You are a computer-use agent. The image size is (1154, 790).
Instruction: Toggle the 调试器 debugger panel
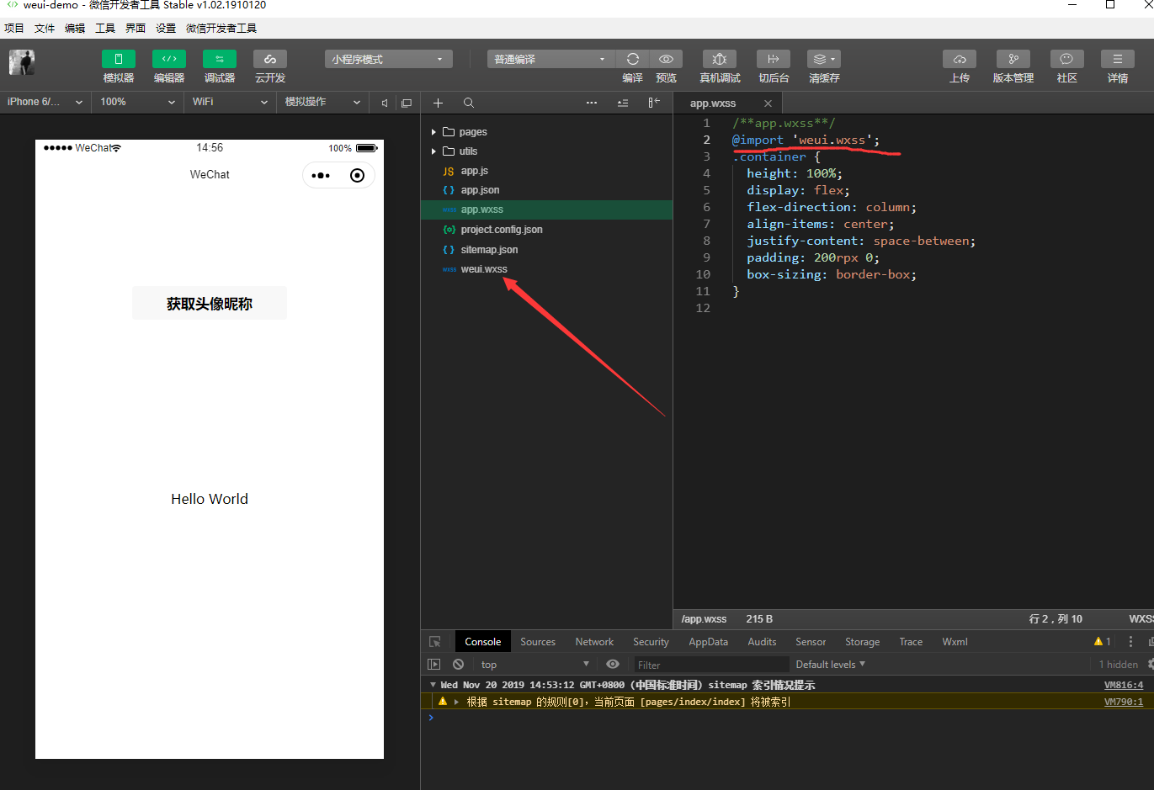220,59
